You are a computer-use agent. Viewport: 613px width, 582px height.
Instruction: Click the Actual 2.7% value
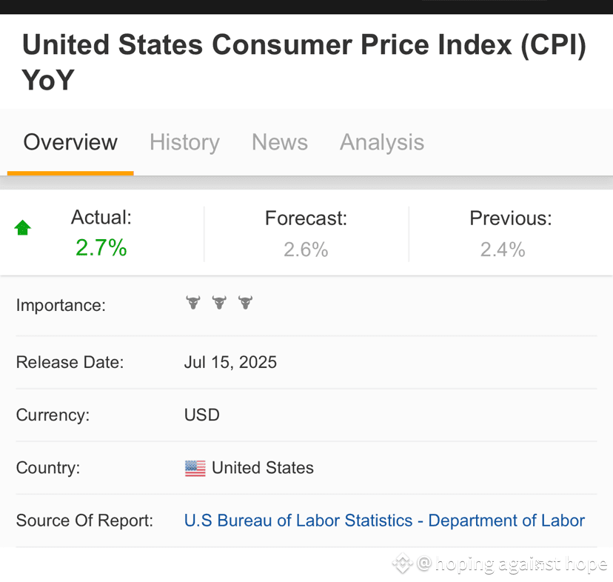click(x=101, y=247)
